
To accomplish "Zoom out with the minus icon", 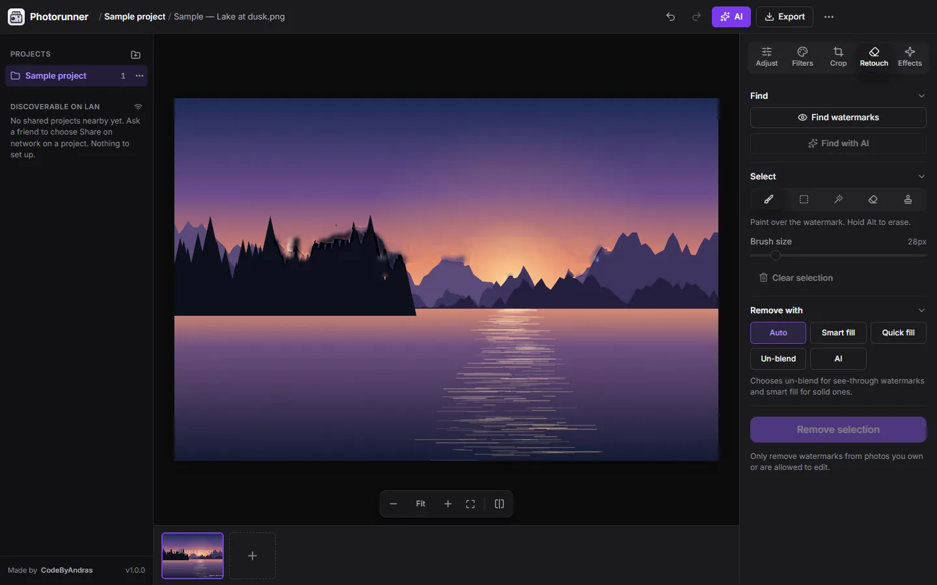I will coord(393,504).
